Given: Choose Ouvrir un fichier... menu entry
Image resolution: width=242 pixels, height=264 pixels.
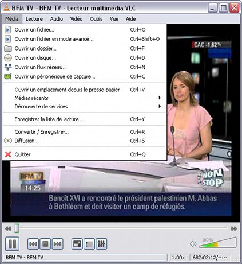Looking at the screenshot, I should tap(84, 30).
